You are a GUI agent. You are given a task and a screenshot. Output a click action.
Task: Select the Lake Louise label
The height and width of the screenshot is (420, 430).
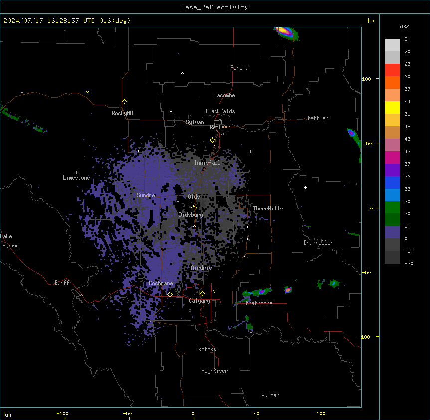[9, 241]
